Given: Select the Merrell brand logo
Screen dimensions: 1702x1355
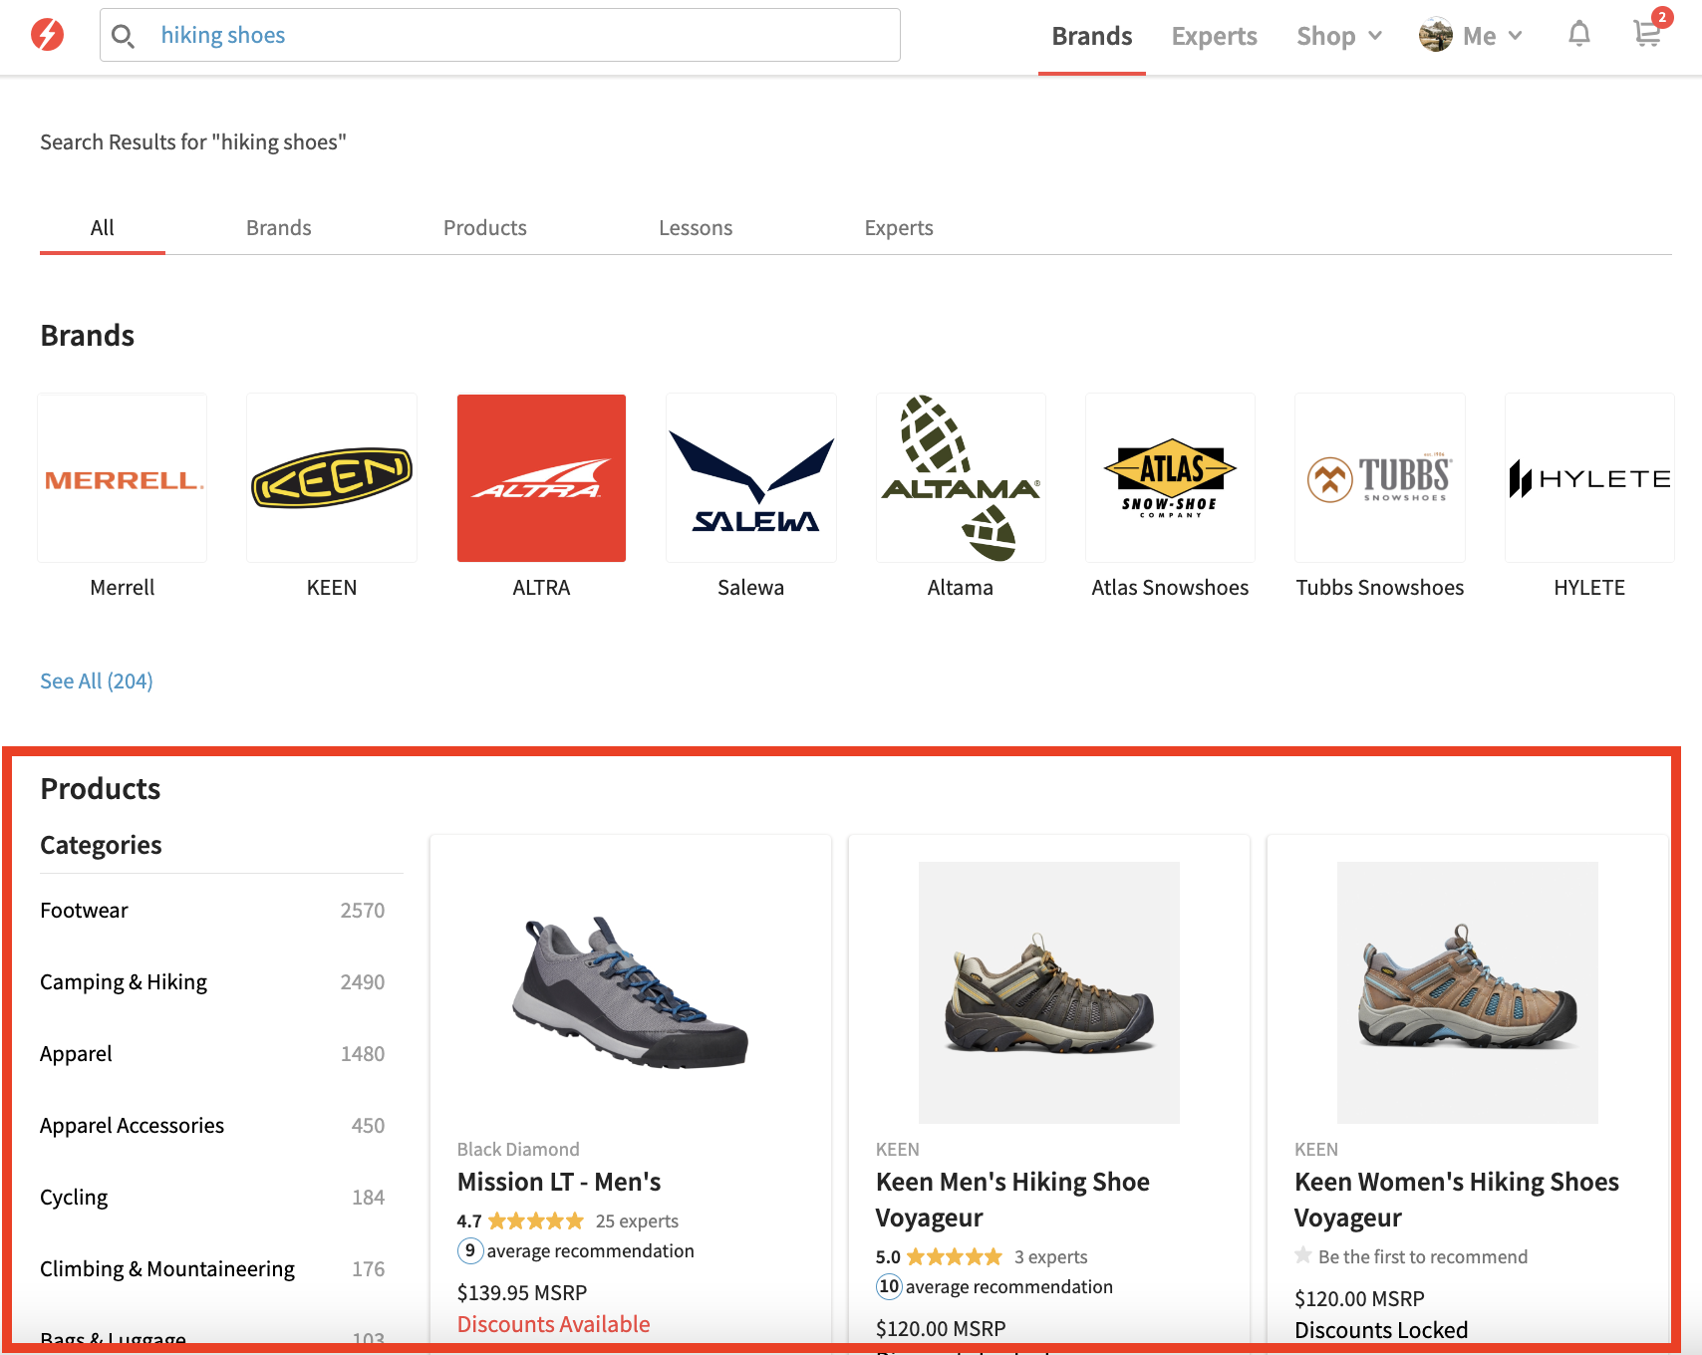Looking at the screenshot, I should click(123, 478).
